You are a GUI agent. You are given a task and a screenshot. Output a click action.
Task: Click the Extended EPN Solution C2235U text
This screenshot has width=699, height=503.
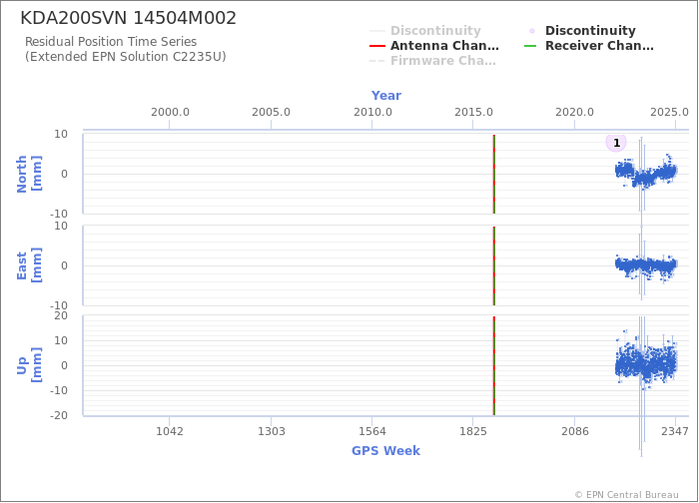(x=125, y=57)
